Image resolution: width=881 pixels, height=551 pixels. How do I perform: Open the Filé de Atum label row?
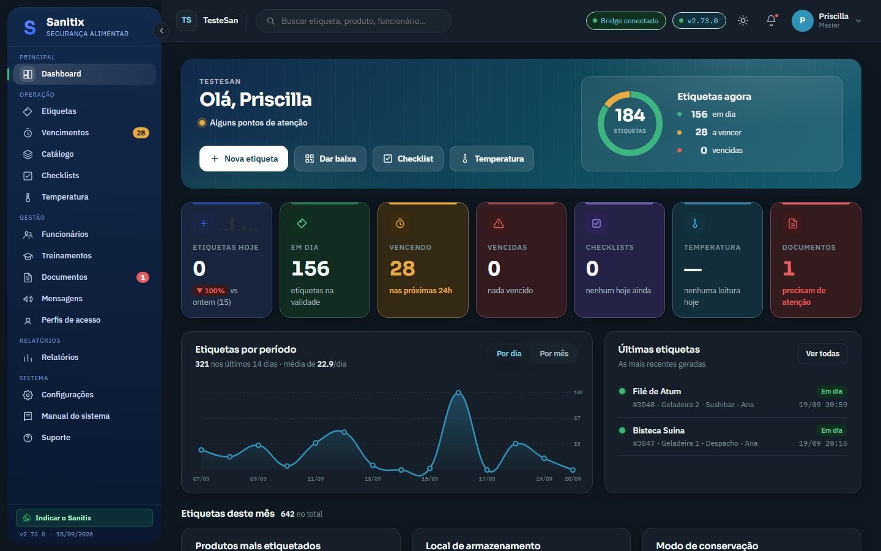(732, 397)
